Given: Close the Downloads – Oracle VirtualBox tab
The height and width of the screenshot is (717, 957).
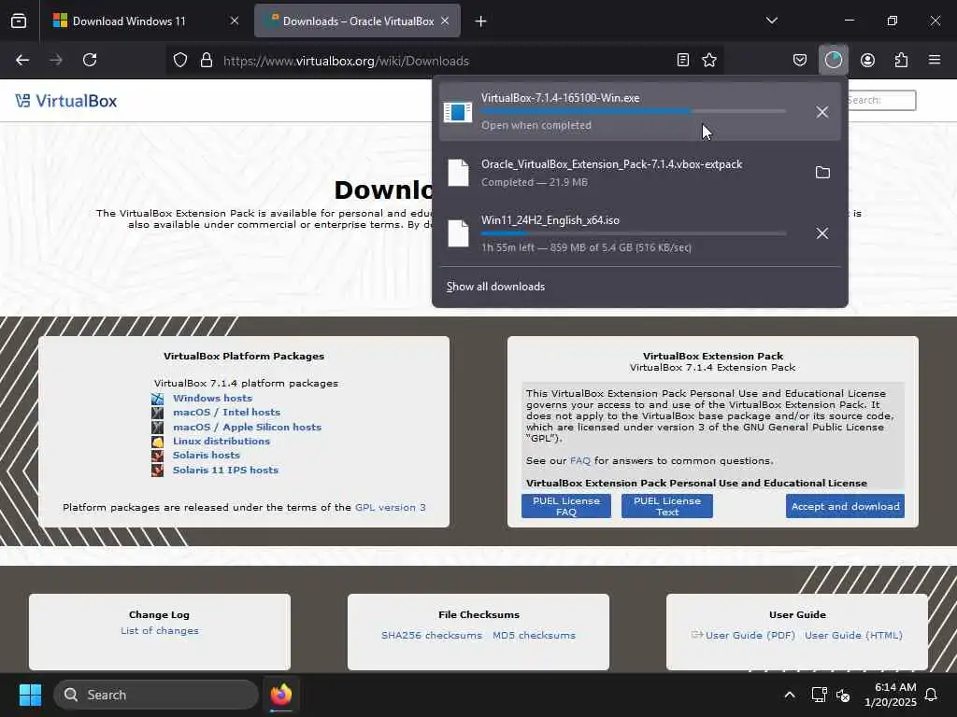Looking at the screenshot, I should coord(445,21).
